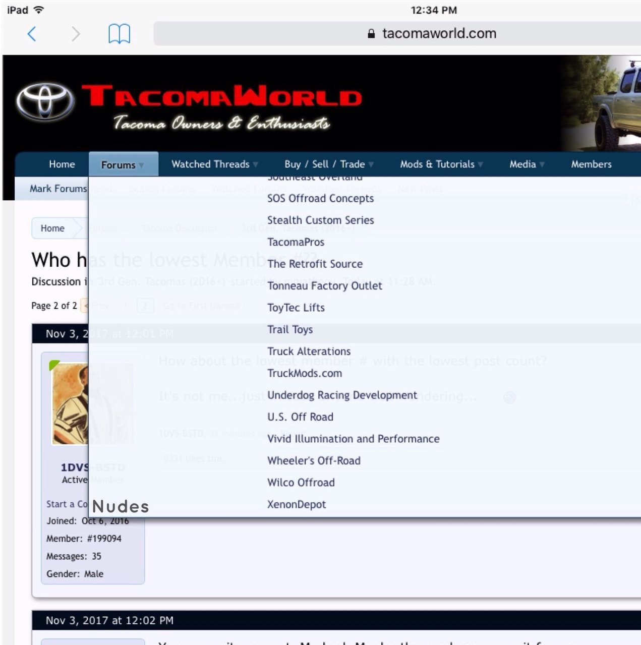Choose Stealth Custom Series from menu
This screenshot has width=641, height=645.
(x=320, y=220)
